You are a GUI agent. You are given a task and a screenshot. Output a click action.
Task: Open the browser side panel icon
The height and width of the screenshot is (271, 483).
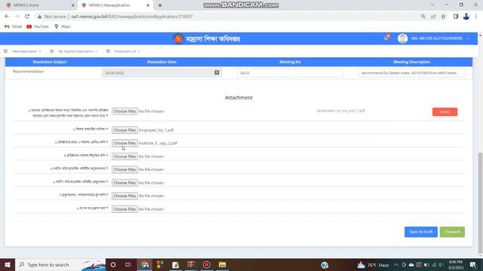(x=456, y=17)
